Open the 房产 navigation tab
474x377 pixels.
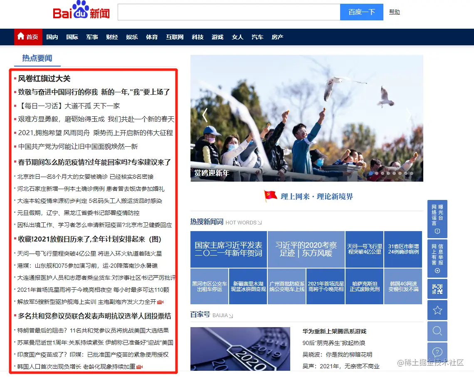[277, 37]
